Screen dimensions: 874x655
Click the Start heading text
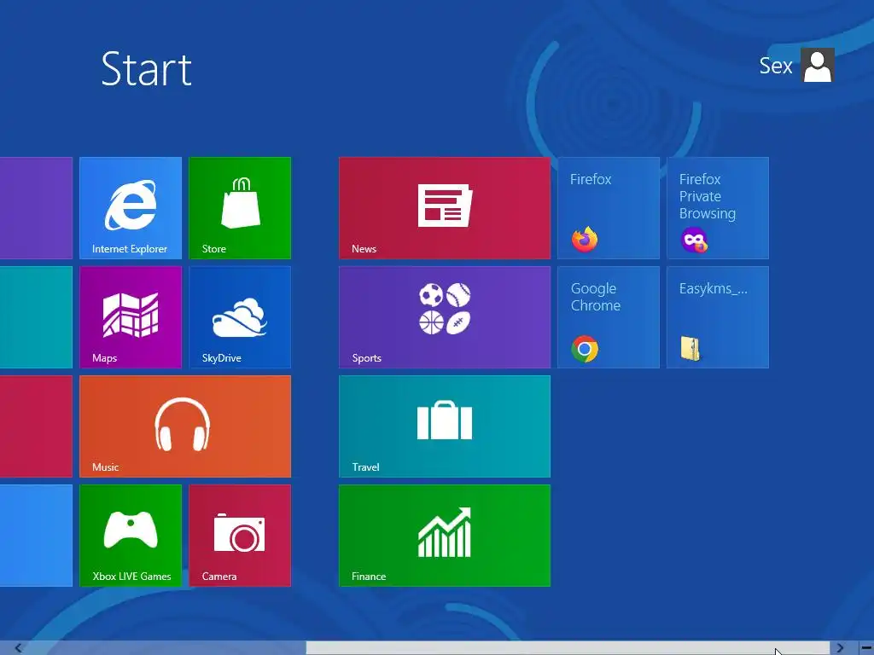click(x=146, y=68)
